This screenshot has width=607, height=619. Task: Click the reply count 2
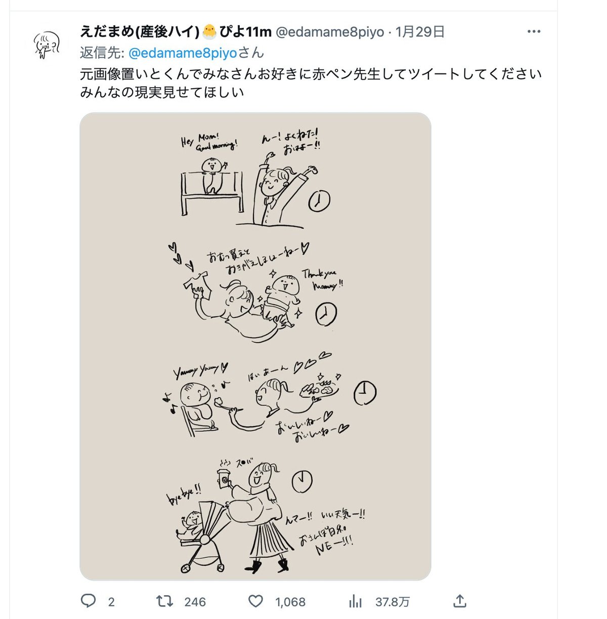(x=111, y=602)
